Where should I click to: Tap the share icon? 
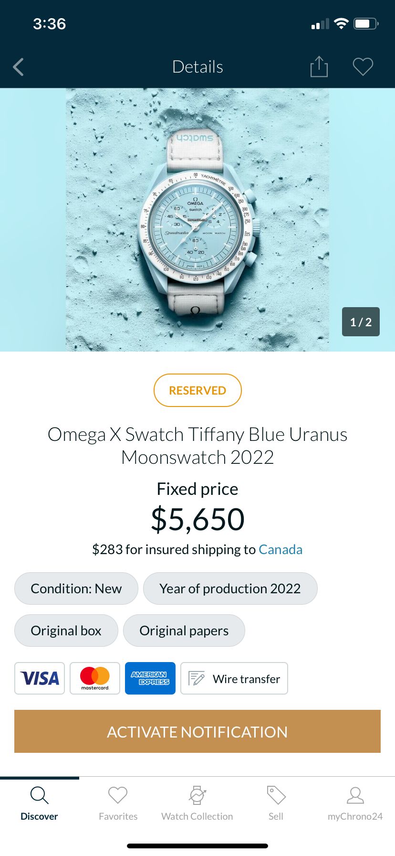[319, 67]
